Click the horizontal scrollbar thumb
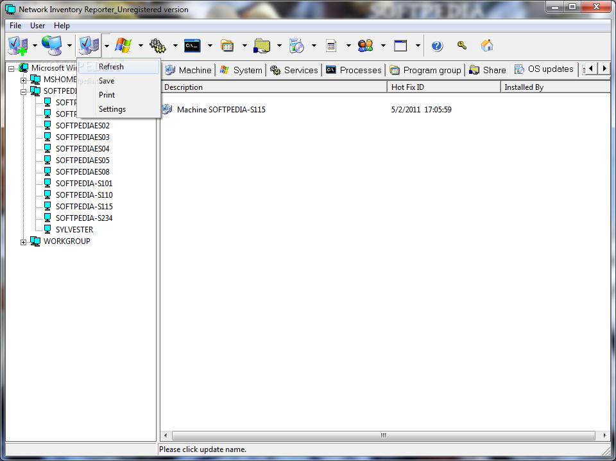Viewport: 616px width, 461px height. 384,435
